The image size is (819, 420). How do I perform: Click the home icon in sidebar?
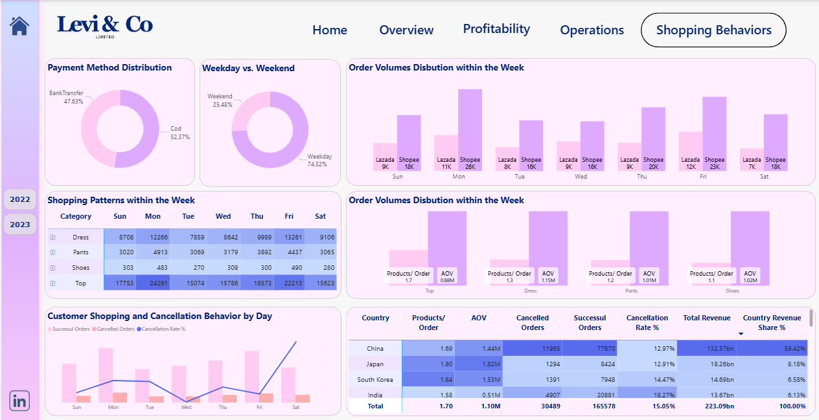click(x=19, y=26)
